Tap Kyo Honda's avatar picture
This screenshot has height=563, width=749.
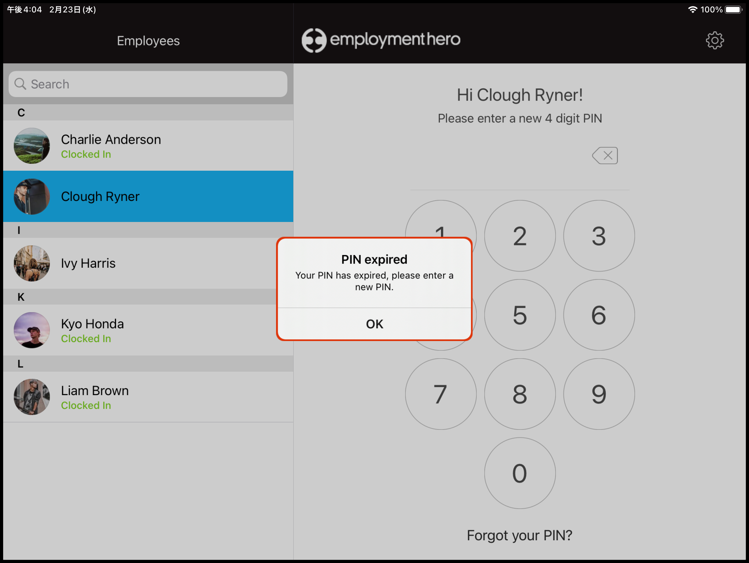click(x=32, y=330)
